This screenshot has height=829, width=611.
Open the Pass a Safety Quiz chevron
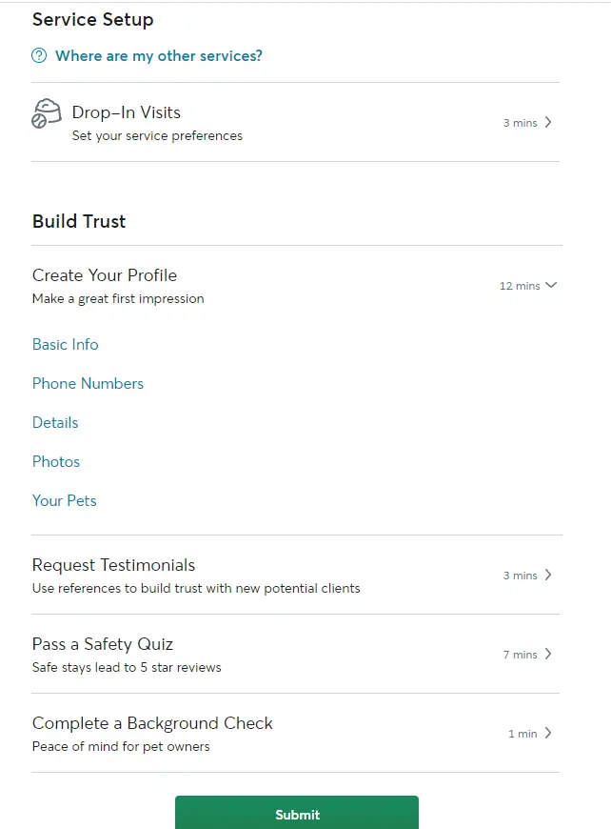548,654
